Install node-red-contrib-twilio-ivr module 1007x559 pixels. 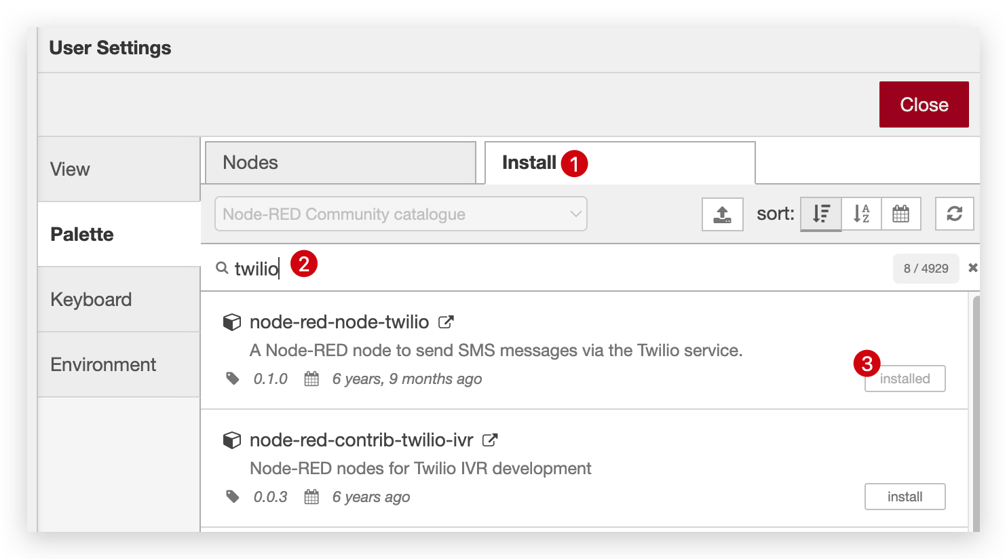[905, 497]
